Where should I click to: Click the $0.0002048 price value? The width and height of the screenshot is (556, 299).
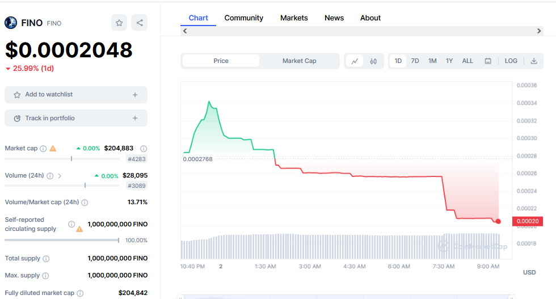pos(69,50)
